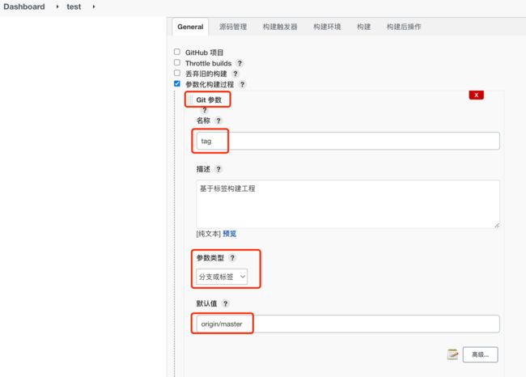Click the 默认值 field with origin/master
Viewport: 526px width, 377px height.
pos(348,324)
